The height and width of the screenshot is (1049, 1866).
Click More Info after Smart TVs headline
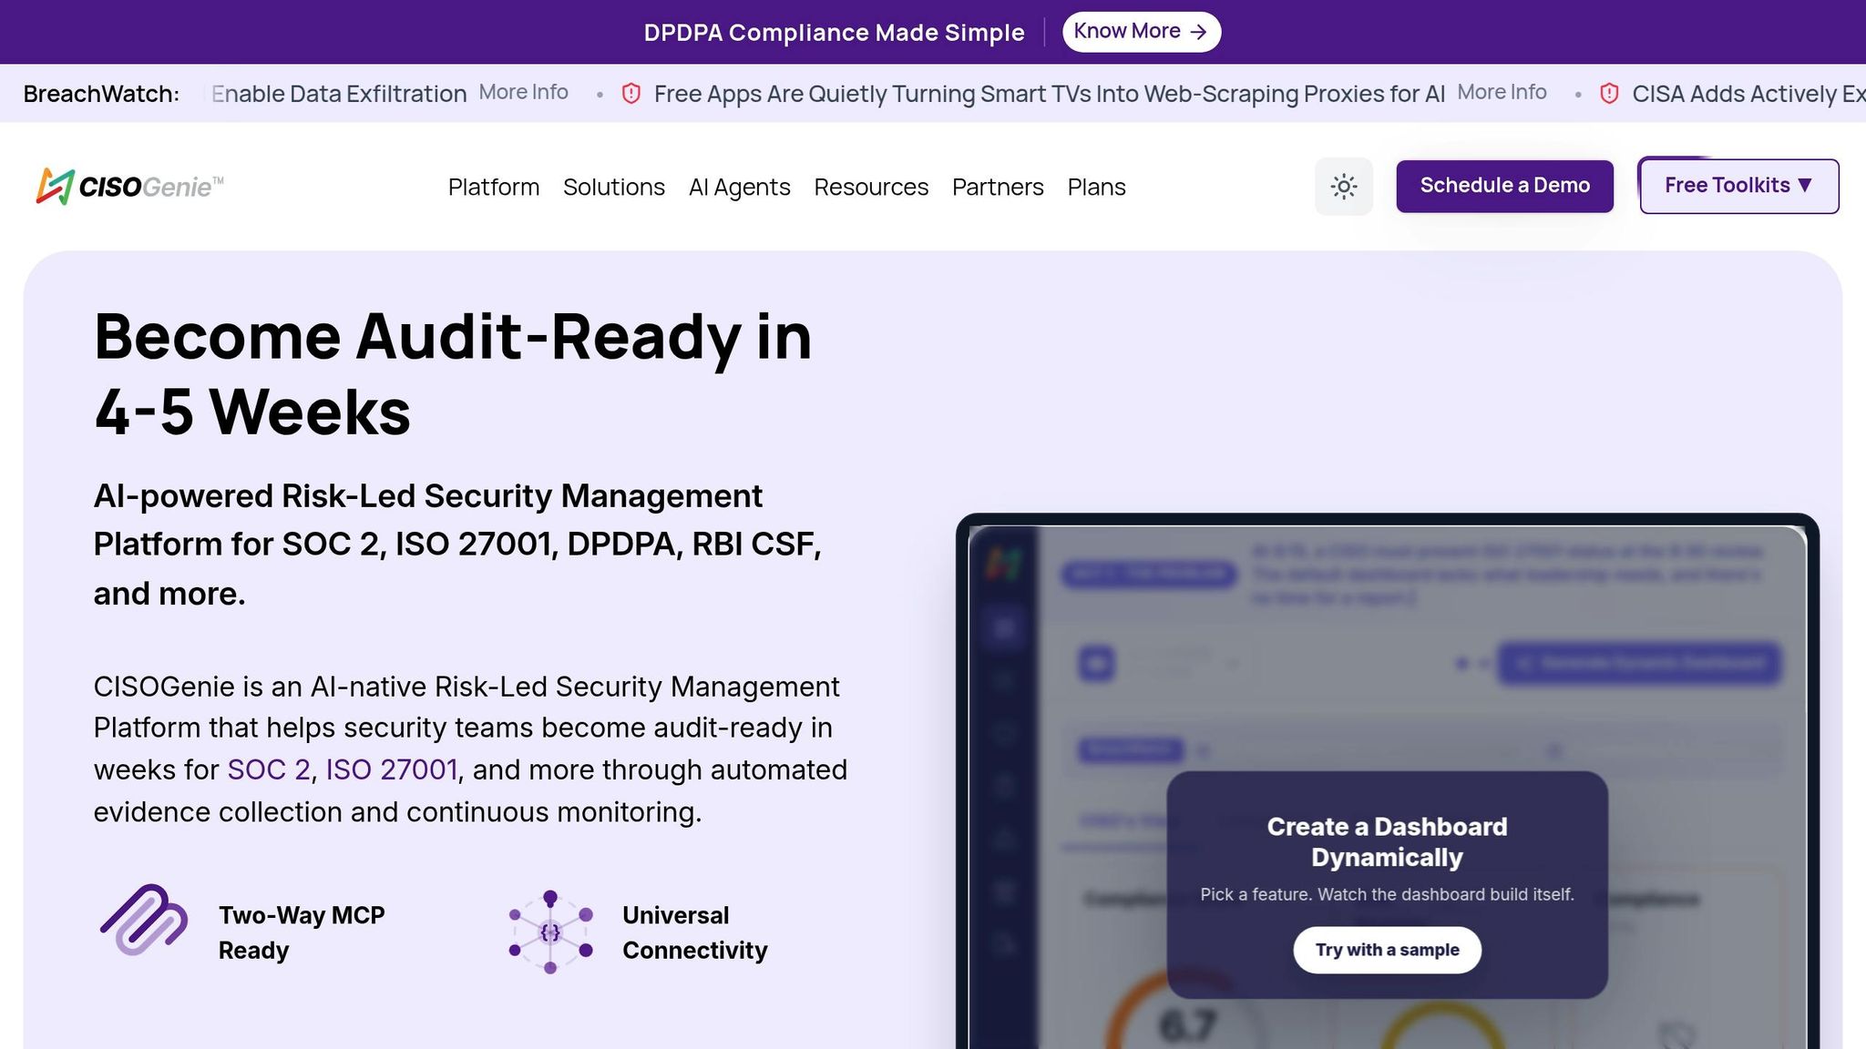1502,92
